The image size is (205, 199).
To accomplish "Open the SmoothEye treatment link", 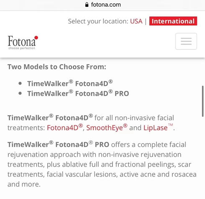I will click(107, 127).
